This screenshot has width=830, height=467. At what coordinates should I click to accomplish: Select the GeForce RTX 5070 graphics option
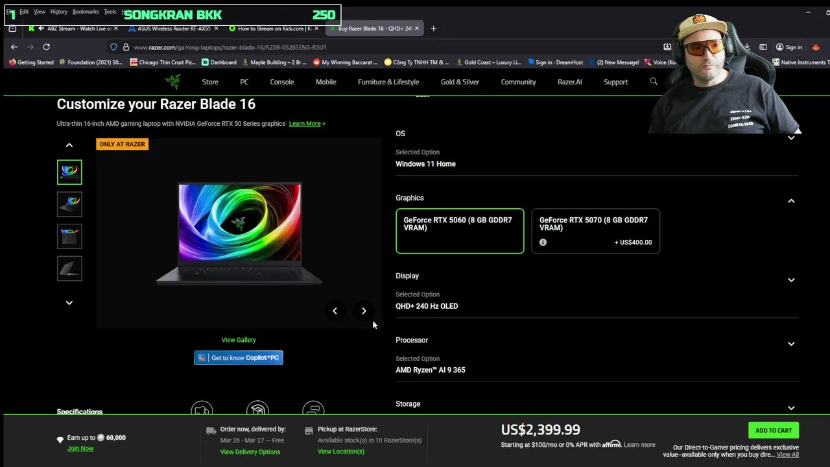coord(595,231)
